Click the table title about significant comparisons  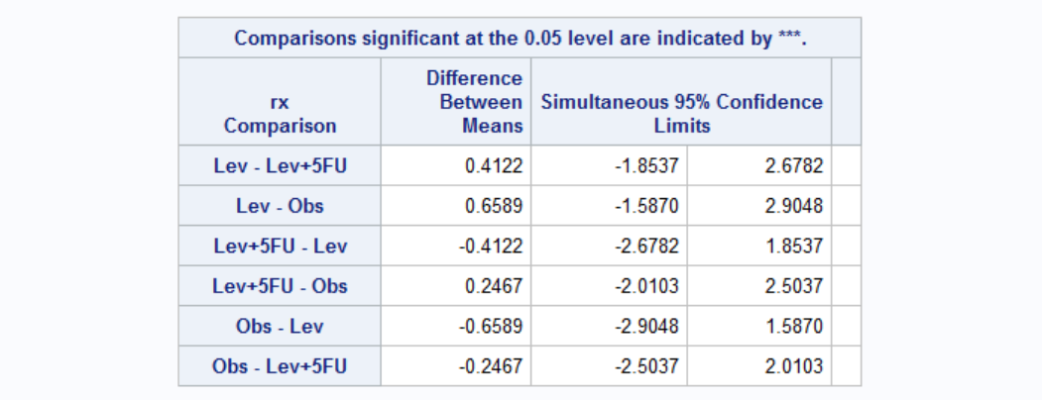pyautogui.click(x=520, y=39)
